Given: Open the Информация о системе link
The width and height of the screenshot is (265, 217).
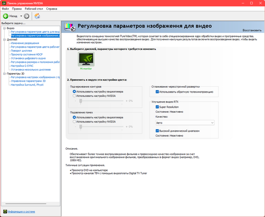Looking at the screenshot, I should 21,211.
